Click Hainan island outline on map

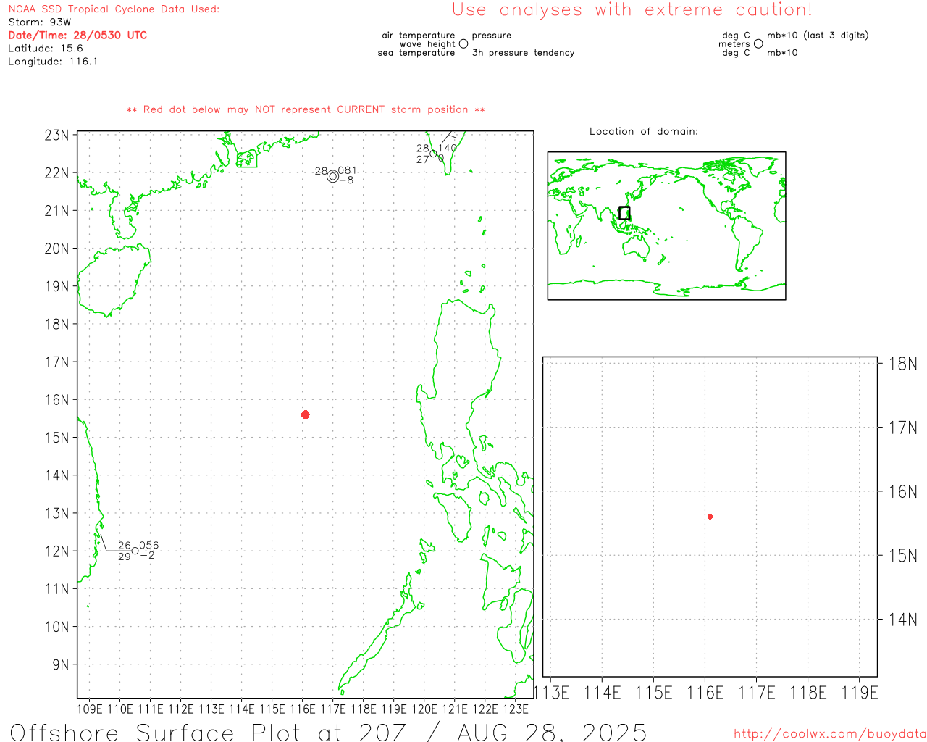(116, 279)
